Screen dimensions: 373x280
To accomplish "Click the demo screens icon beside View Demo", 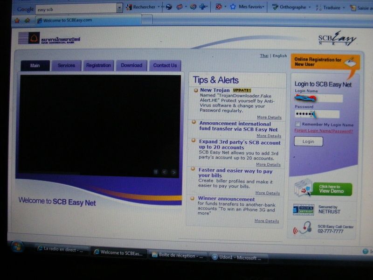I will coord(303,188).
